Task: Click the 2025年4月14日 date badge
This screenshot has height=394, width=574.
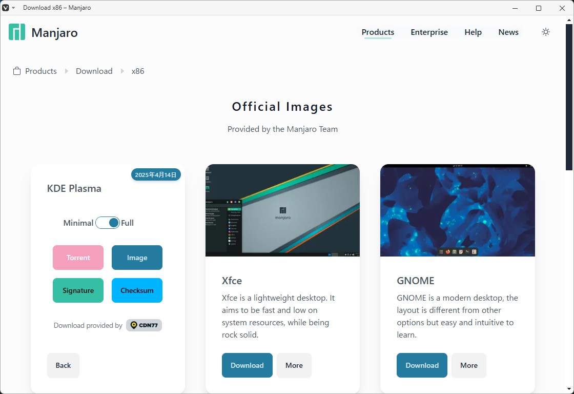Action: tap(156, 175)
